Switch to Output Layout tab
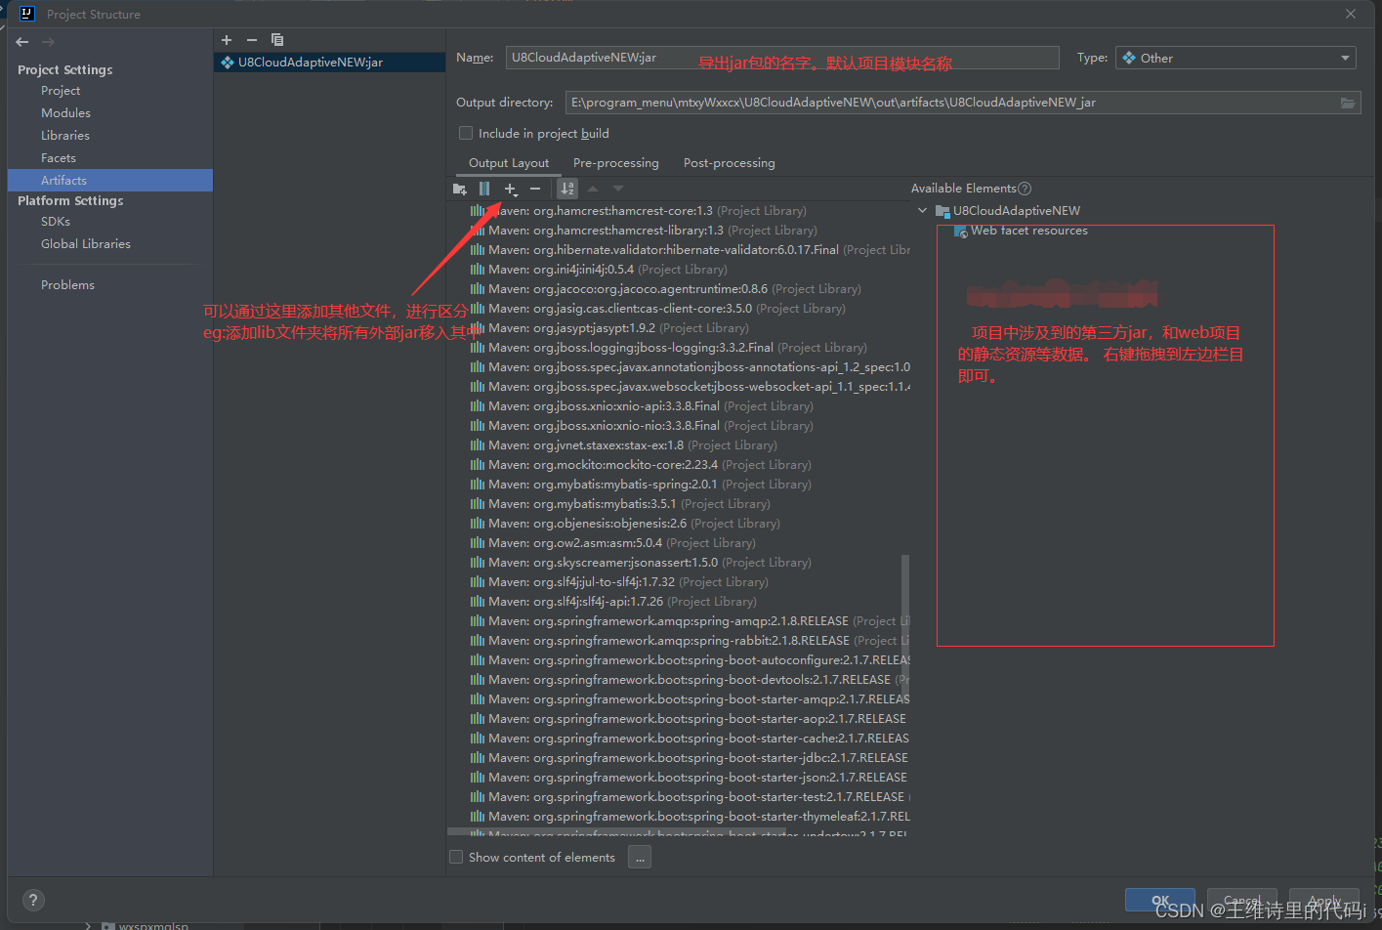 (509, 163)
